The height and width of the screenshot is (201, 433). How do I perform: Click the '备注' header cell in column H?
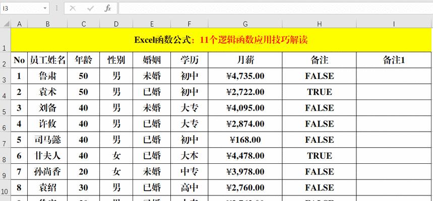coord(319,60)
